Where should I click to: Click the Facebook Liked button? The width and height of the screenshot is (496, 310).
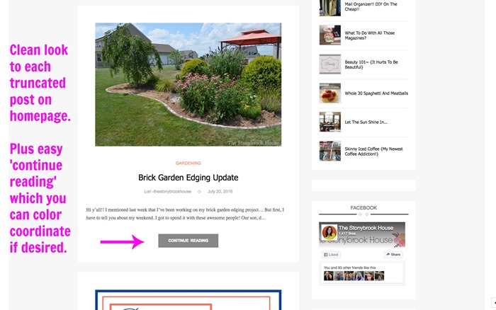[331, 255]
